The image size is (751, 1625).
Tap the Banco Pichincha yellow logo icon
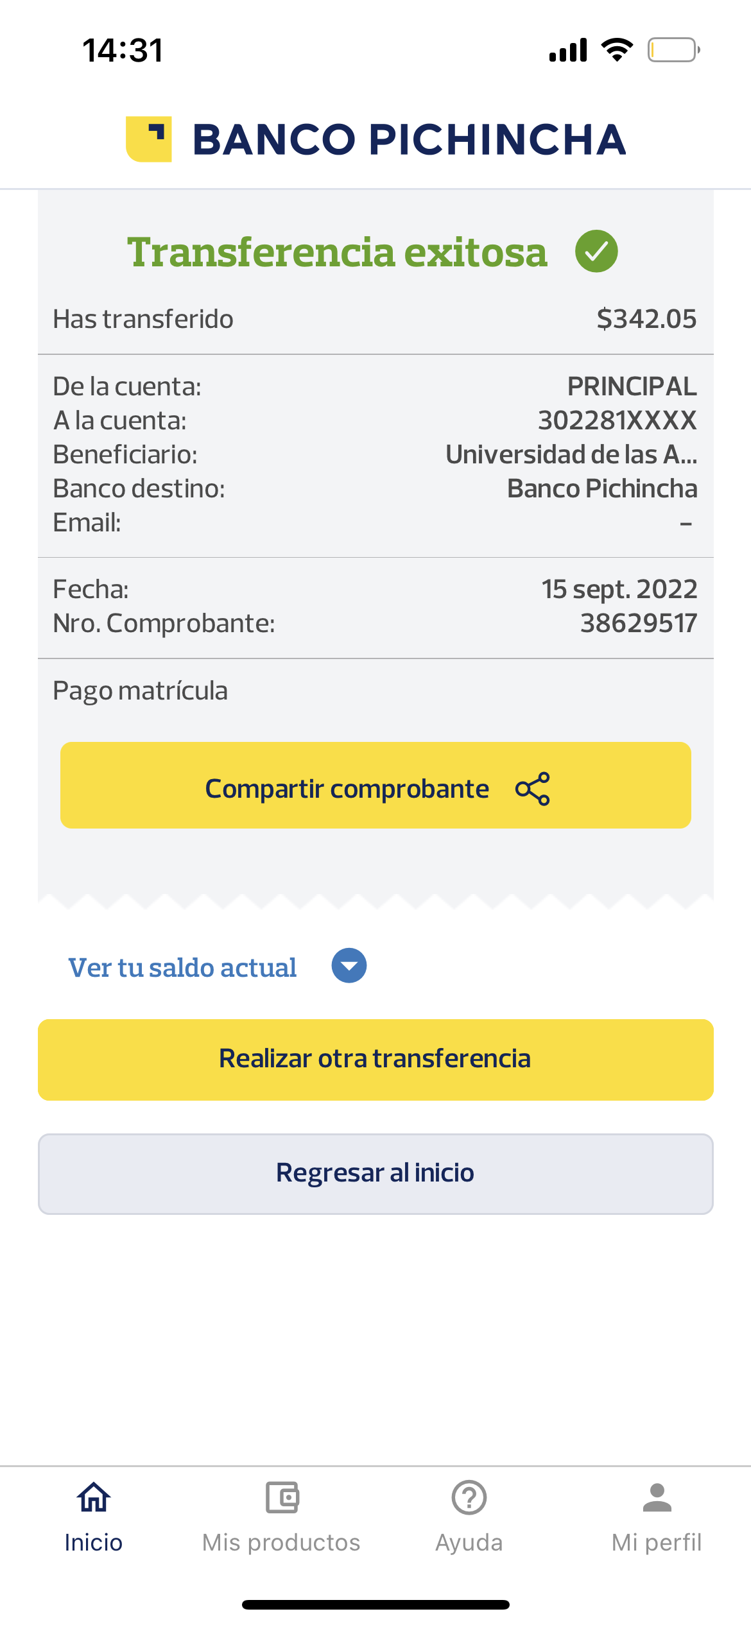pos(149,139)
